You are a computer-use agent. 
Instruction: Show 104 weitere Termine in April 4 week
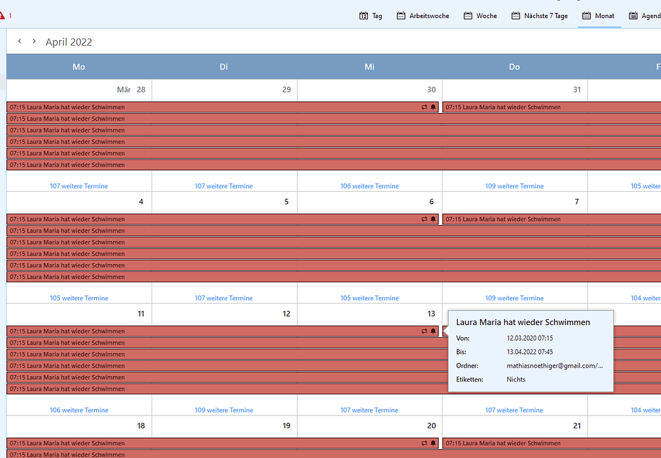[646, 298]
